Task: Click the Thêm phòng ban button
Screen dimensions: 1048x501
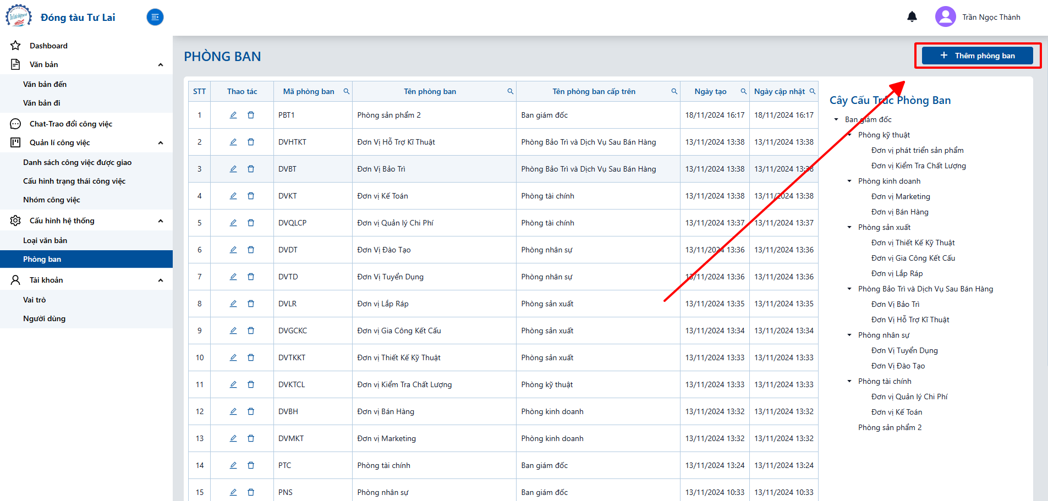Action: point(977,56)
